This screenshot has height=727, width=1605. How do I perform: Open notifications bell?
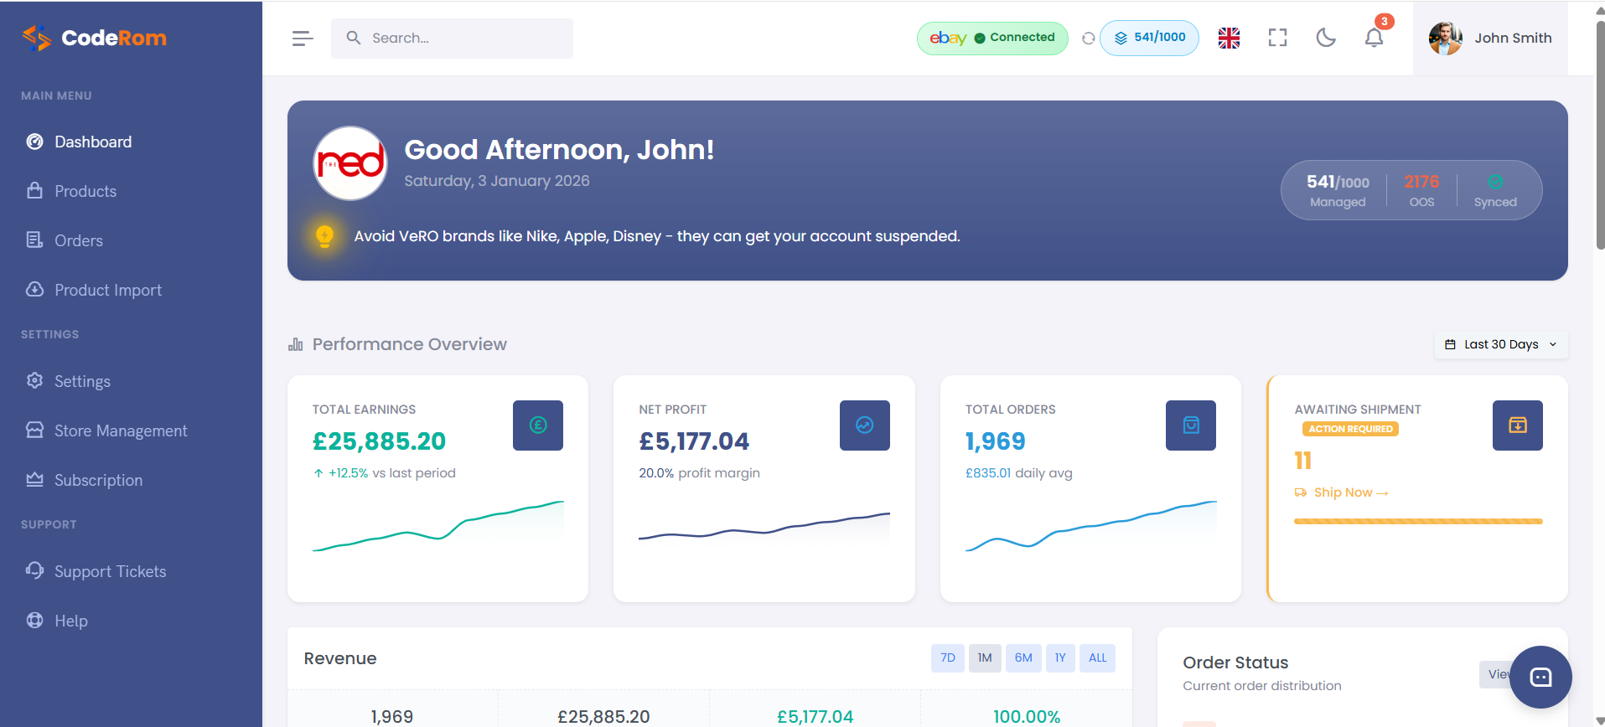click(1374, 38)
